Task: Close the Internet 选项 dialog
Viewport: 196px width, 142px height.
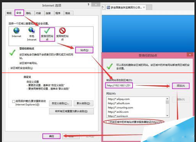Action: [x=96, y=5]
